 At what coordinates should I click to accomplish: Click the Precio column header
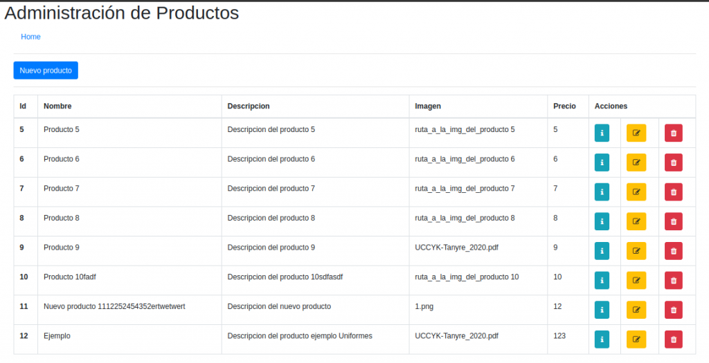[x=564, y=106]
